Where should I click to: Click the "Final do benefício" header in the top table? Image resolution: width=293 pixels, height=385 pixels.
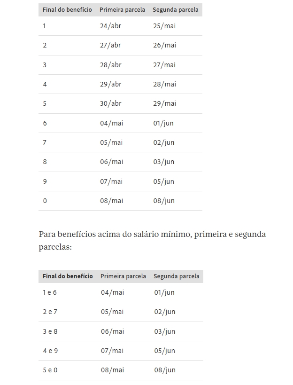coord(67,9)
